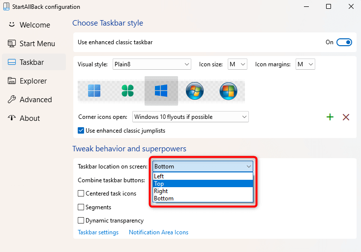Go to the Explorer section
Viewport: 361px width, 252px height.
click(33, 81)
